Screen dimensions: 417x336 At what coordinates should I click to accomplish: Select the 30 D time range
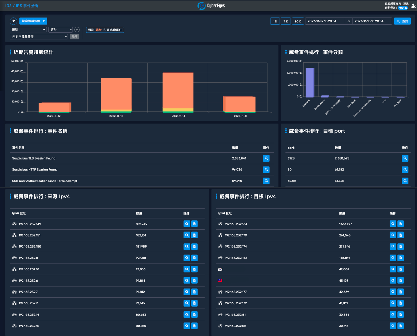tap(298, 21)
